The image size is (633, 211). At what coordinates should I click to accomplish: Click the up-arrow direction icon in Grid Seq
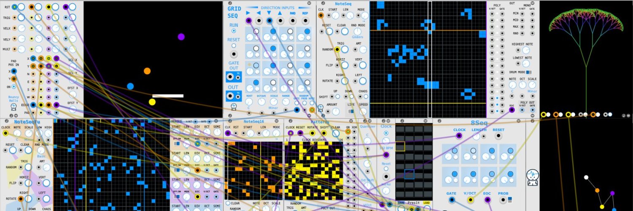click(x=280, y=13)
